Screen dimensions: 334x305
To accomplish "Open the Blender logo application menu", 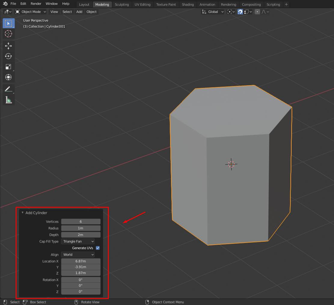I will coord(5,4).
